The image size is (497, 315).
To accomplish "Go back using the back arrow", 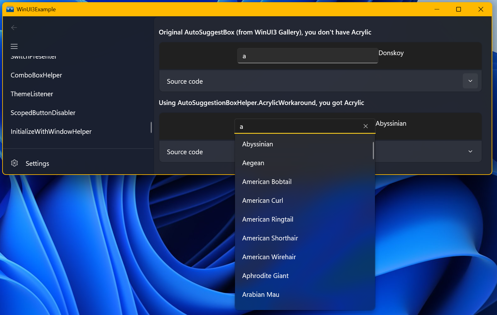I will 14,28.
